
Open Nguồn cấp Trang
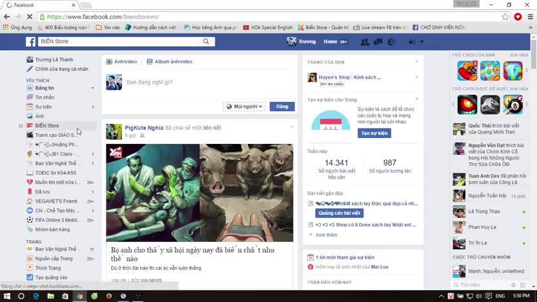click(x=54, y=259)
